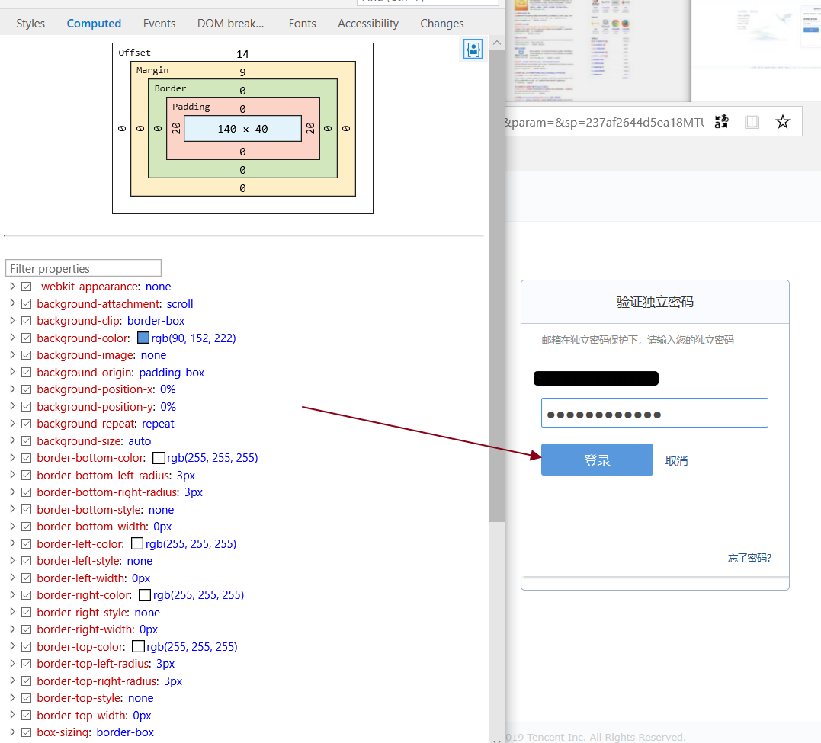The height and width of the screenshot is (743, 821).
Task: Click the 取消 cancel link
Action: (x=676, y=461)
